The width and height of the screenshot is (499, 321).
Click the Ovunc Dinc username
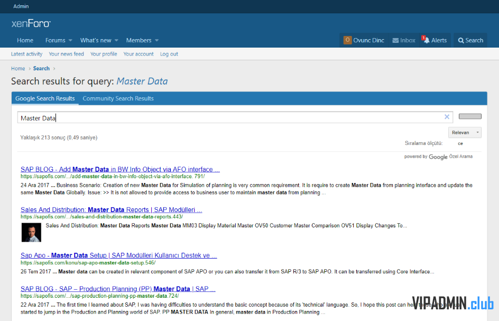click(368, 40)
